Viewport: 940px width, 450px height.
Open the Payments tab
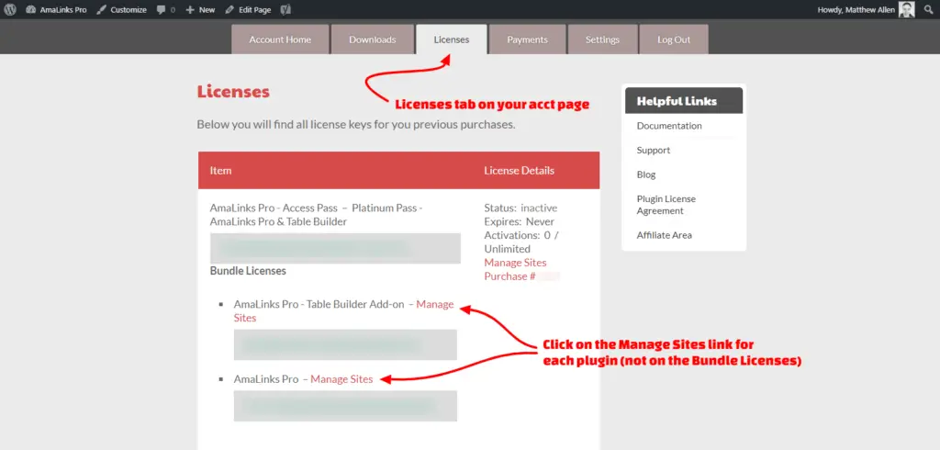coord(527,39)
